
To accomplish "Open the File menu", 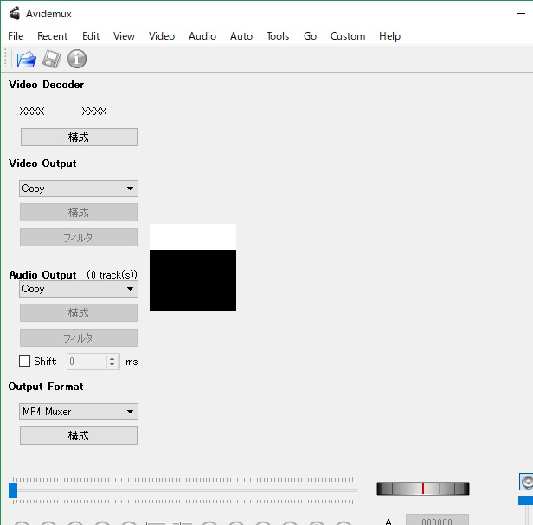I will (x=16, y=36).
